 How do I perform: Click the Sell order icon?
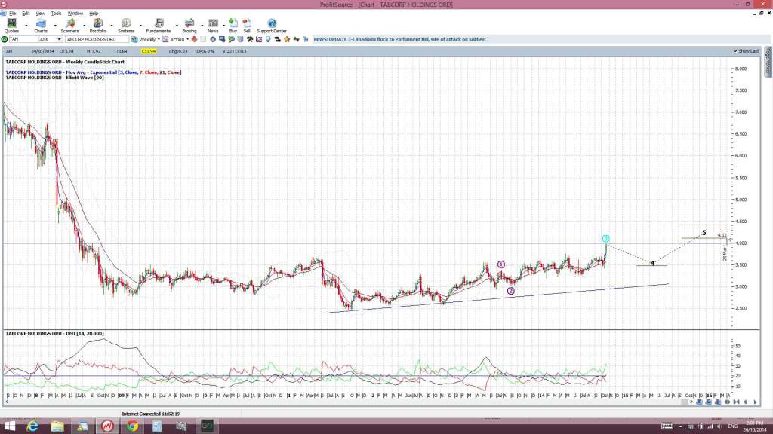tap(247, 26)
